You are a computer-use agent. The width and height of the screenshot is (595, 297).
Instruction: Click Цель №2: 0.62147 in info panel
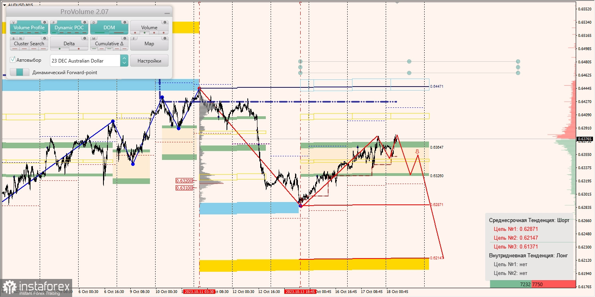pos(516,238)
